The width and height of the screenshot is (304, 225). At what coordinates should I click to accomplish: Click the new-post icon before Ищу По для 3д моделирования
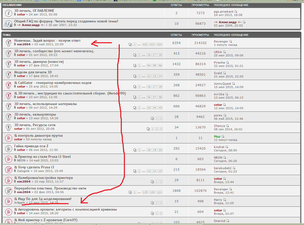click(16, 199)
